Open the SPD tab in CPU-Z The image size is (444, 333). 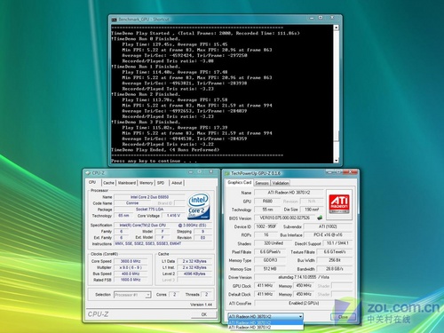point(161,183)
